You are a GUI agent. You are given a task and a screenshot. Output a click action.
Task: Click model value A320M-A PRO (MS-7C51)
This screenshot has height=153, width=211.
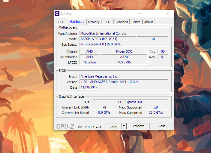(108, 39)
